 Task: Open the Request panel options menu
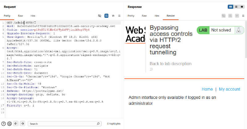tap(119, 16)
